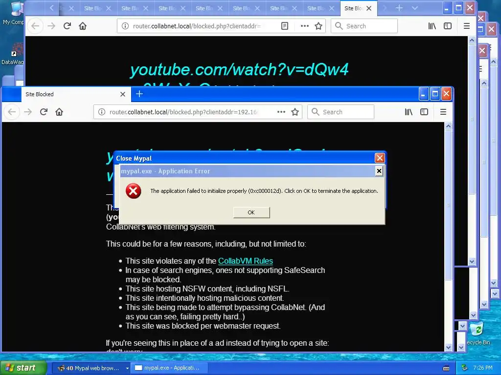Click scroll-up arrow of the front window scrollbar
The image size is (501, 375).
click(x=448, y=126)
